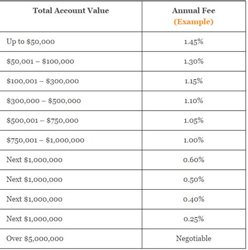Select the 1.45% fee value
Image resolution: width=248 pixels, height=250 pixels.
(x=194, y=42)
